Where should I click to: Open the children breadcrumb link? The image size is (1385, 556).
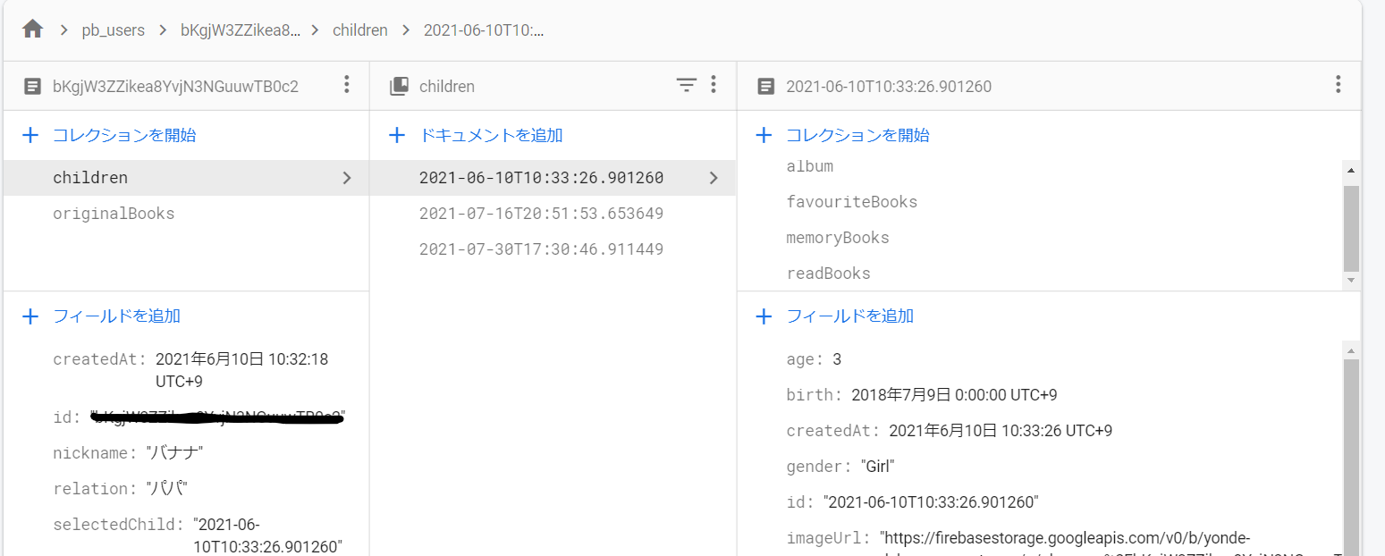[360, 30]
